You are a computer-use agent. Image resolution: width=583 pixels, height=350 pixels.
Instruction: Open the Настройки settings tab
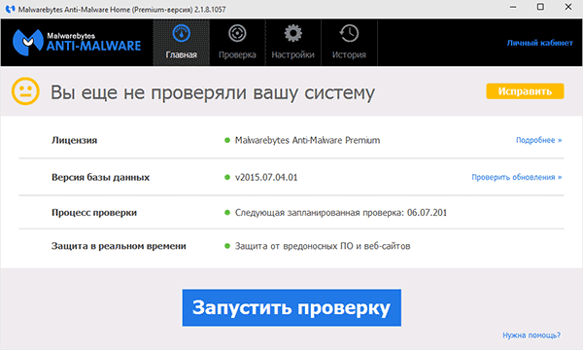pos(293,43)
